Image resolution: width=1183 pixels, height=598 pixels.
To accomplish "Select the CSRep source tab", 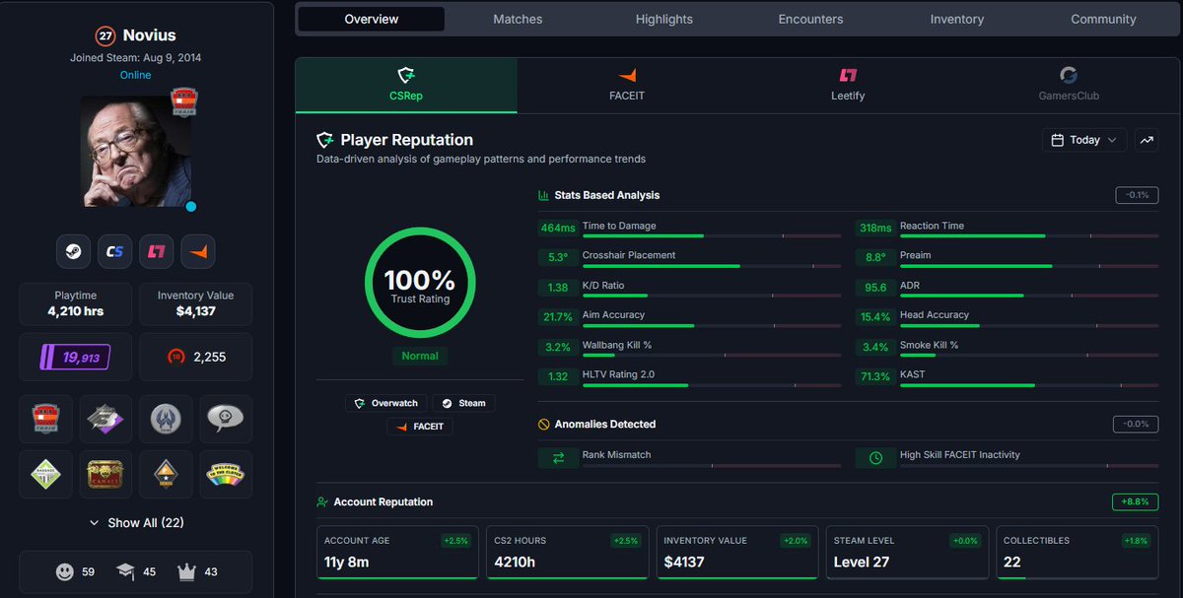I will pos(406,85).
